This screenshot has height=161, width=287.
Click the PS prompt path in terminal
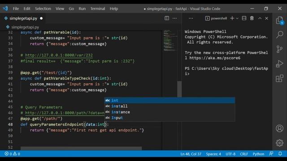pyautogui.click(x=226, y=71)
